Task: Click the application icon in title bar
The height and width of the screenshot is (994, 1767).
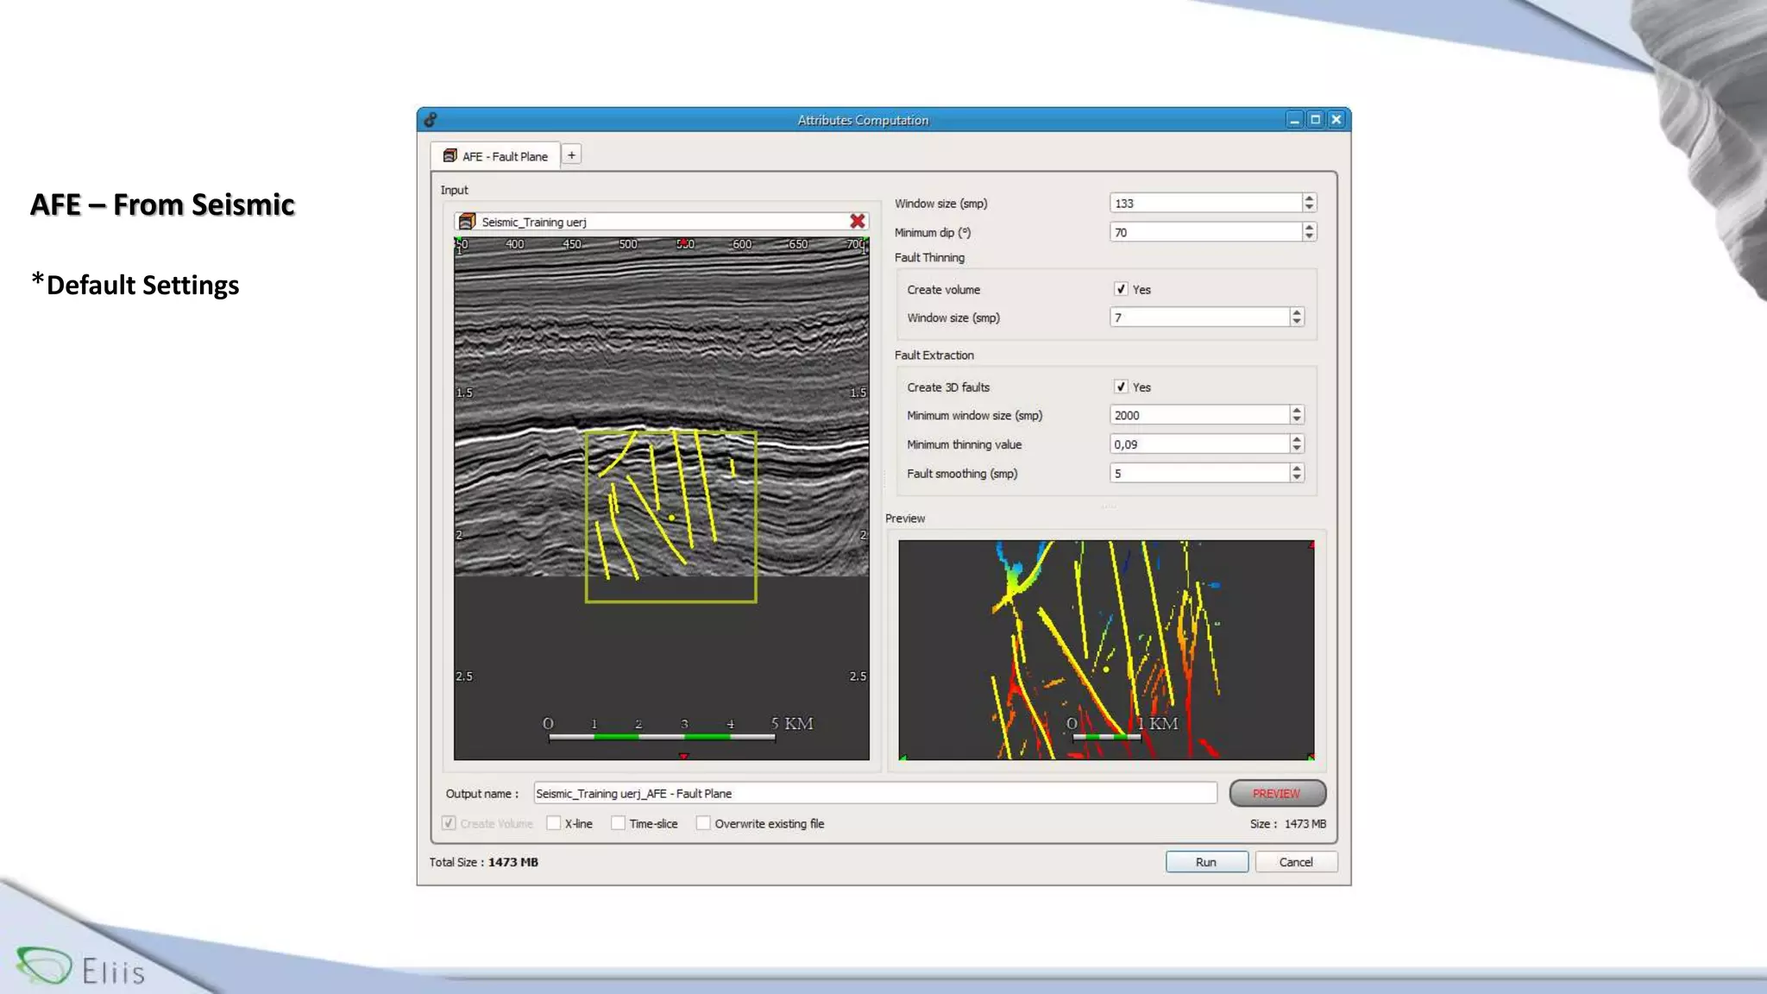Action: pos(431,120)
